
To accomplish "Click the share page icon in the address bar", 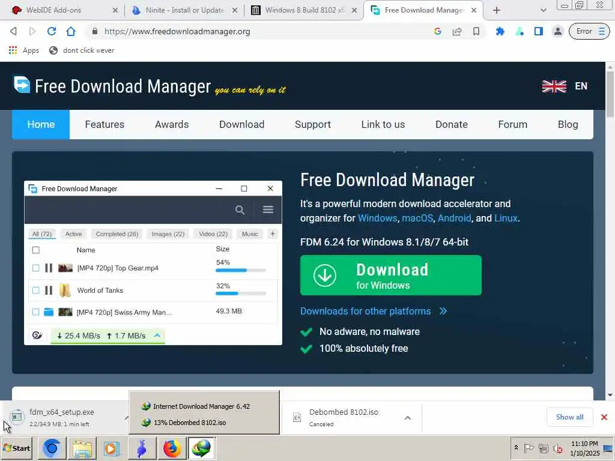I will click(457, 31).
